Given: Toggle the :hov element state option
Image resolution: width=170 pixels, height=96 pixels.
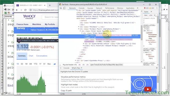Looking at the screenshot, I should coord(146,15).
